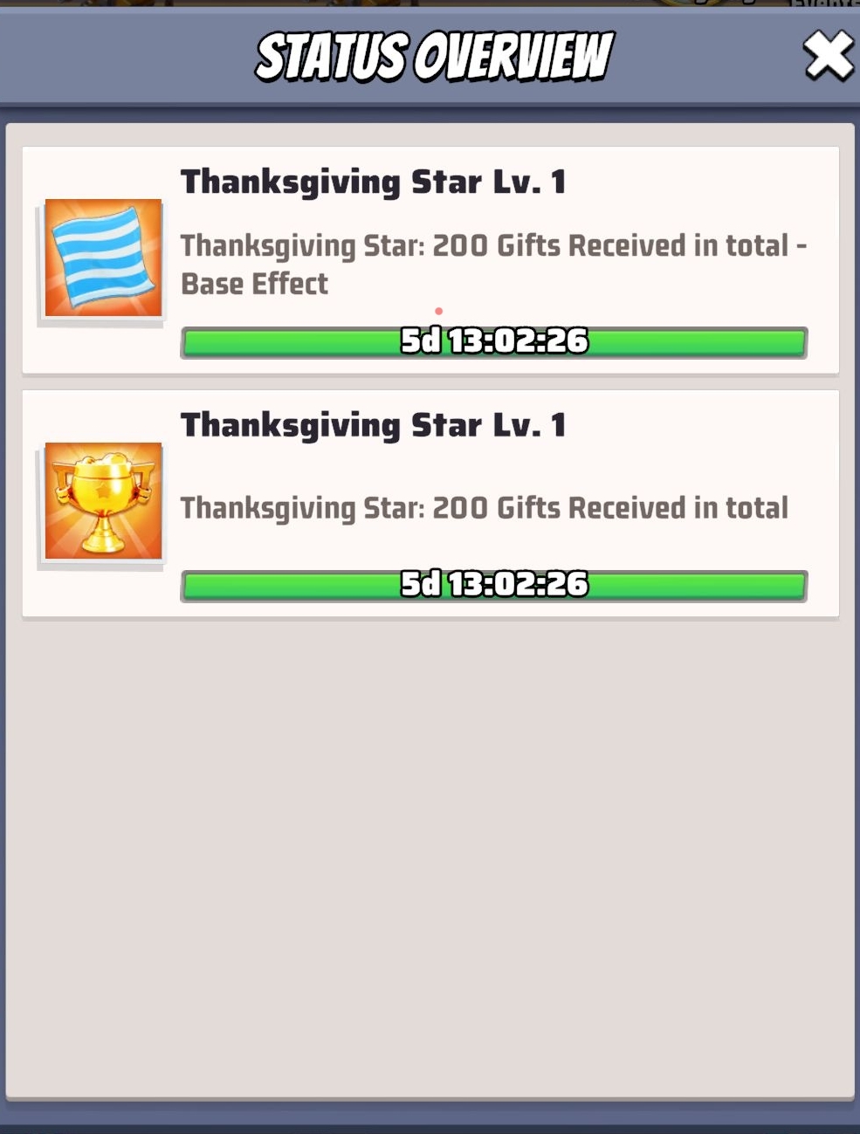Screen dimensions: 860x1134
Task: Select the first status card with flag
Action: point(430,260)
